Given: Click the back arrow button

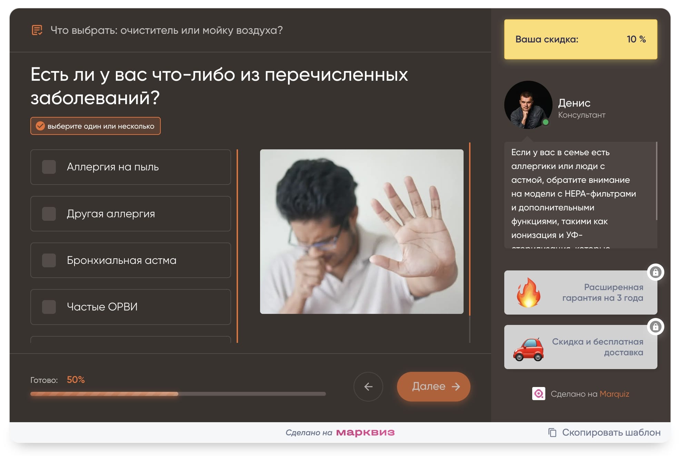Looking at the screenshot, I should click(368, 387).
